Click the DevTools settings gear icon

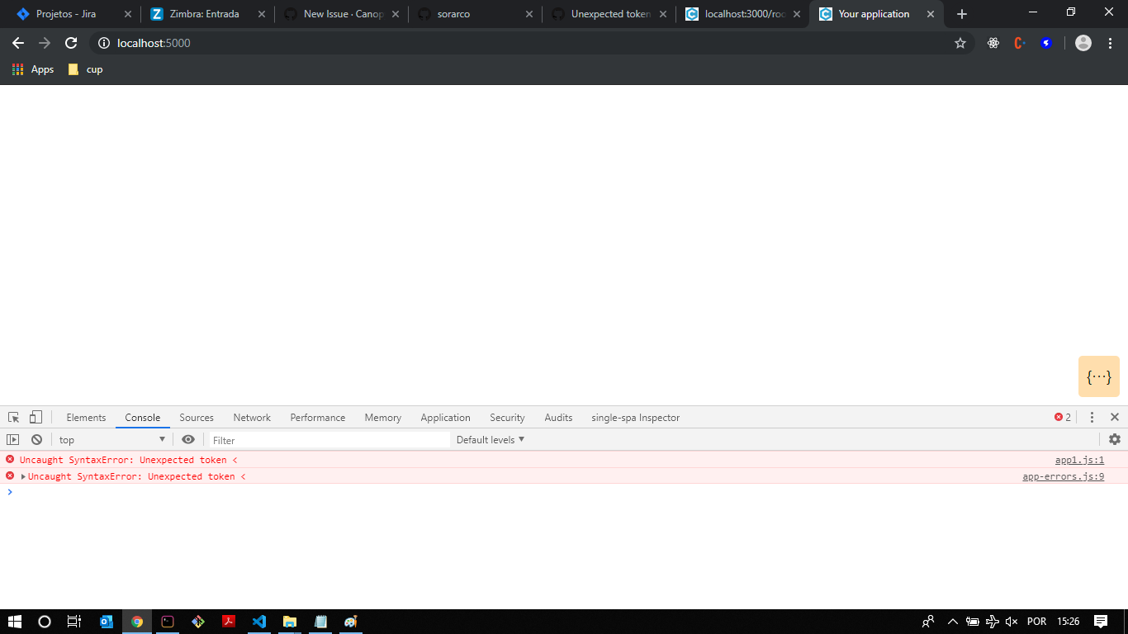(1116, 439)
